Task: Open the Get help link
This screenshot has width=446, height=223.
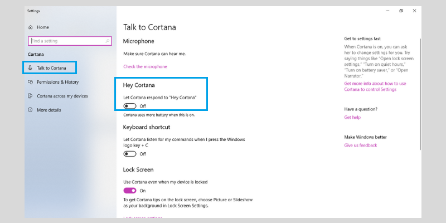Action: (x=352, y=117)
